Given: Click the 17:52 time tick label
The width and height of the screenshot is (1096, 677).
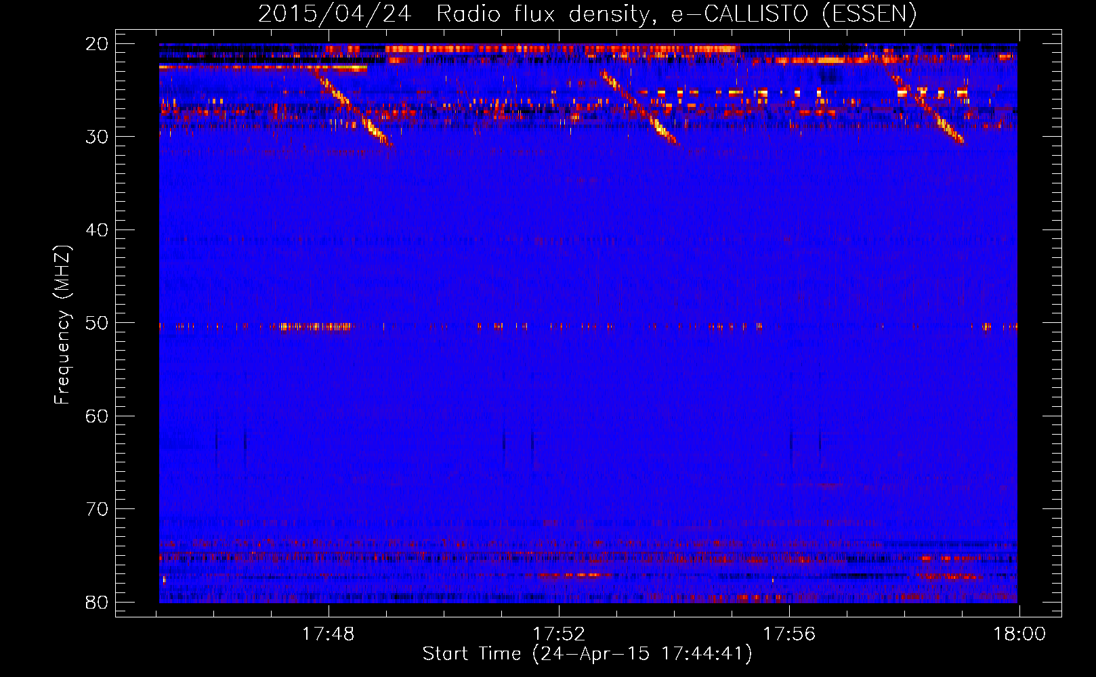Looking at the screenshot, I should pyautogui.click(x=559, y=634).
